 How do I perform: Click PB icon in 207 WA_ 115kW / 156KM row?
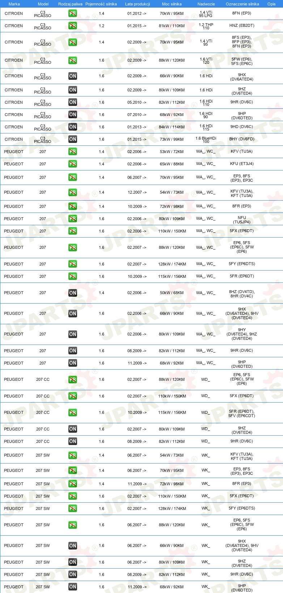(73, 276)
